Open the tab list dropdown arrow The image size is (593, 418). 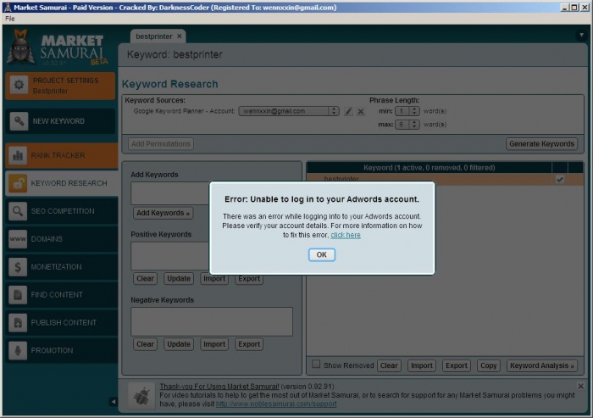581,36
